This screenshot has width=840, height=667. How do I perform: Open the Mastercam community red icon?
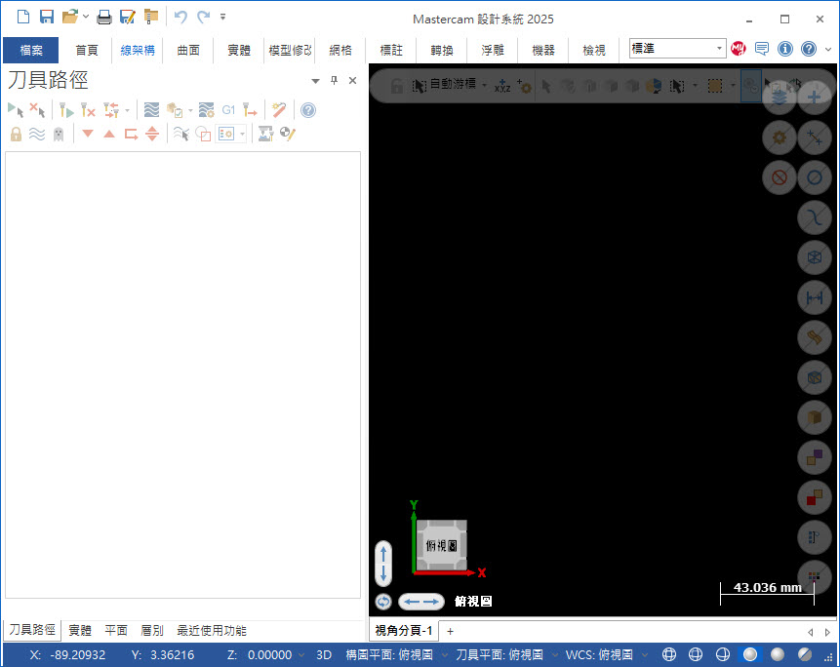click(x=739, y=49)
